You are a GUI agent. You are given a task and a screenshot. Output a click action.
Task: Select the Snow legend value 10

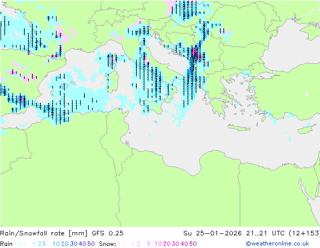point(158,244)
